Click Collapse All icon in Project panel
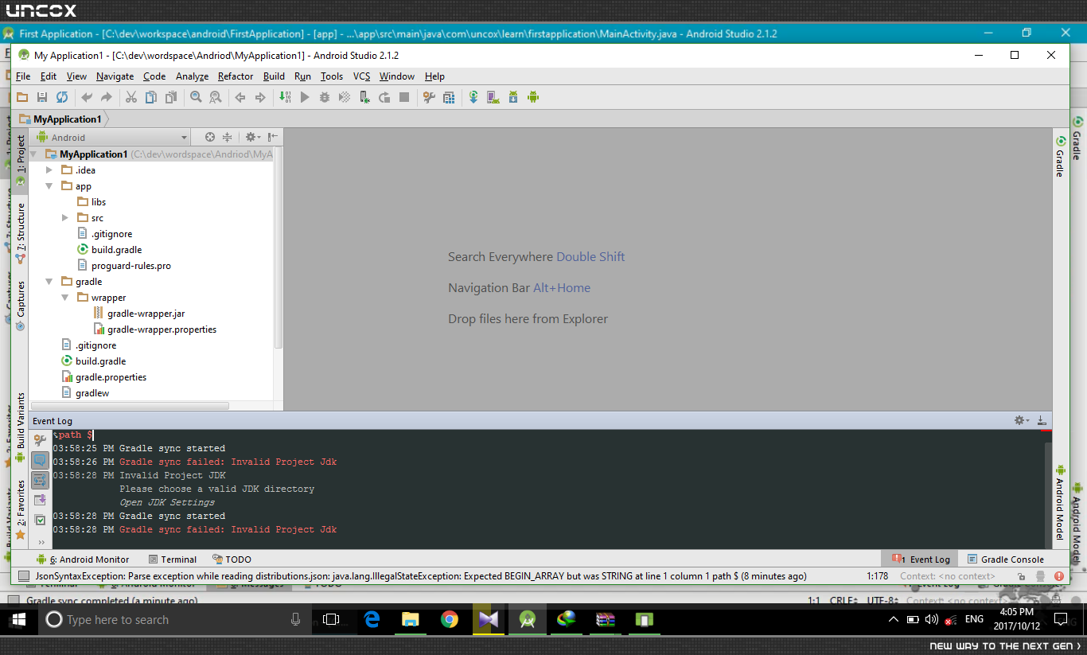The width and height of the screenshot is (1087, 655). (x=227, y=137)
